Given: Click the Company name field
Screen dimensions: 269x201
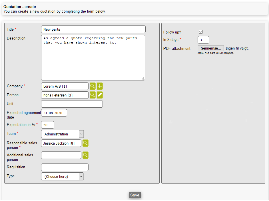Looking at the screenshot, I should tap(65, 86).
